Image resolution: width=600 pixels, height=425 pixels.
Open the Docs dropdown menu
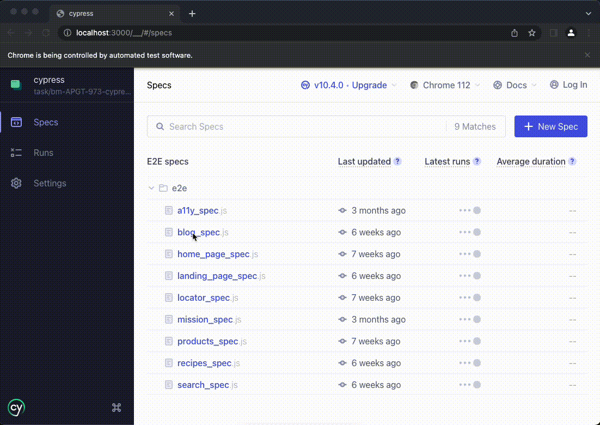[x=514, y=85]
